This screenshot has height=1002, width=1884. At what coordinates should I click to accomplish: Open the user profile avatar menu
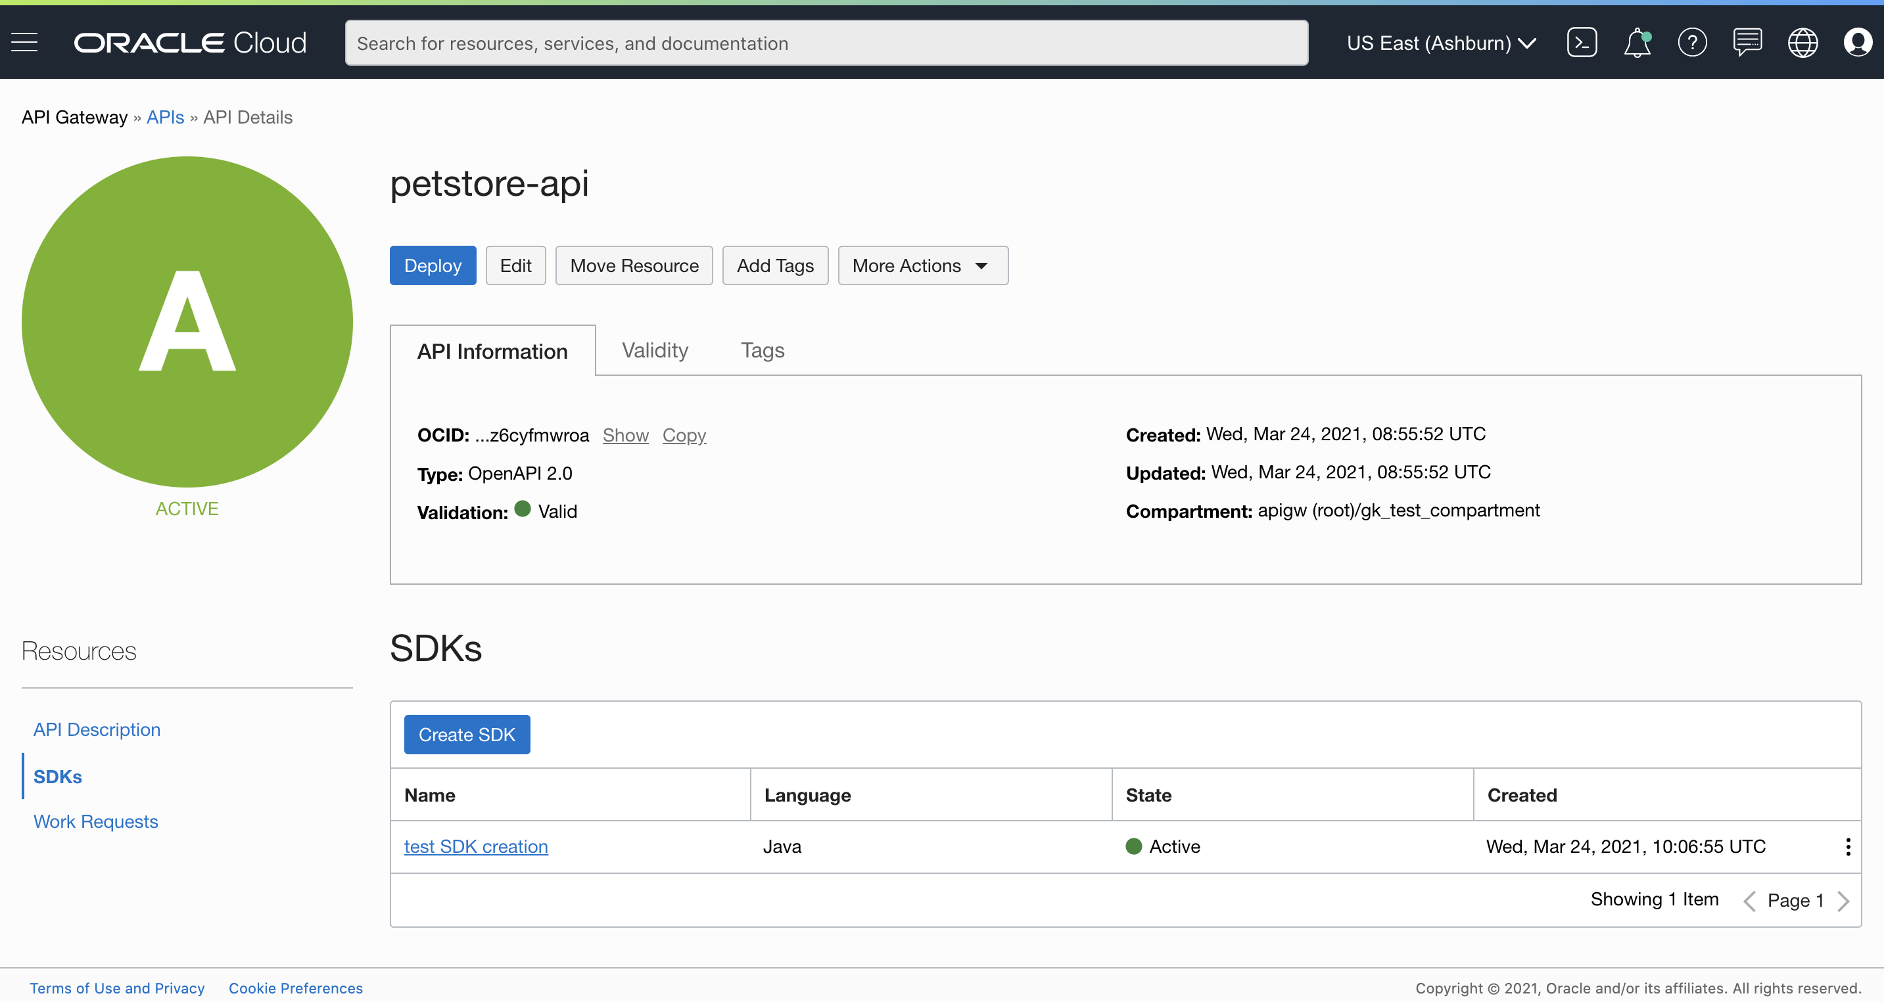pyautogui.click(x=1858, y=43)
